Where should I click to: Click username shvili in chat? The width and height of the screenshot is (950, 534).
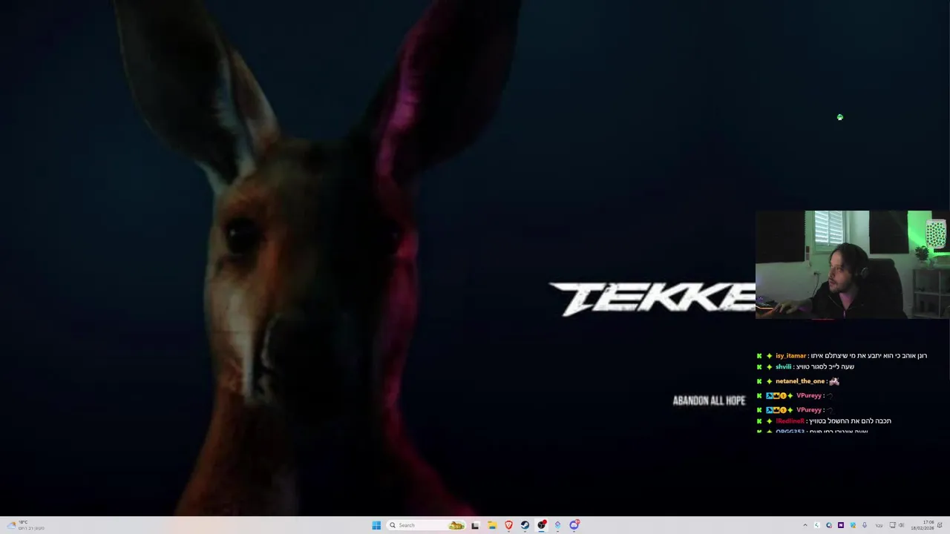click(783, 367)
